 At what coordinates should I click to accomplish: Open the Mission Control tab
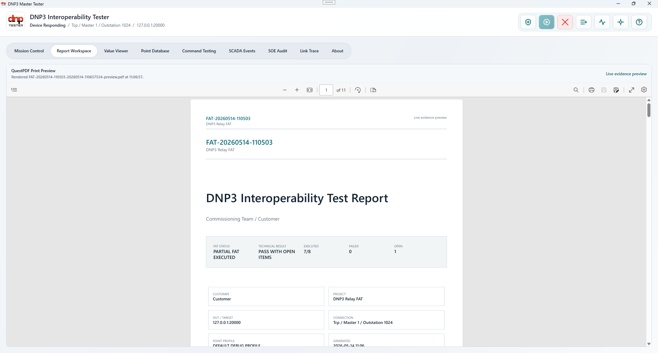29,51
